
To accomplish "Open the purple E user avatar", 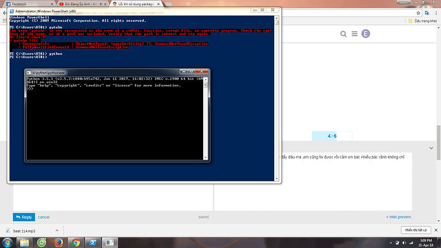I will [x=366, y=34].
